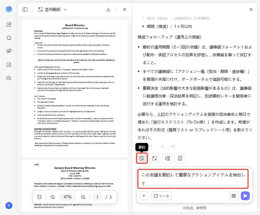Click the plus attachment button
Viewport: 260px width, 215px height.
pos(144,196)
